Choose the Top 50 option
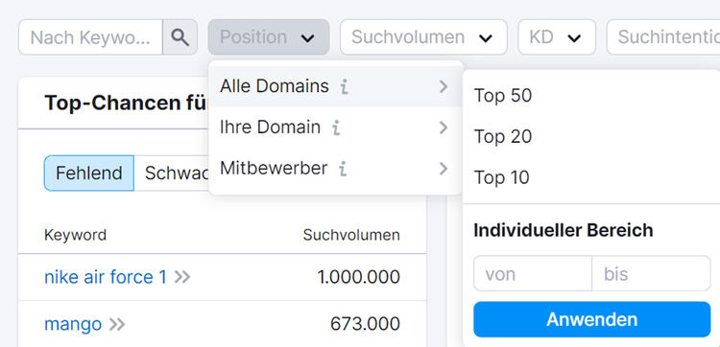Image resolution: width=720 pixels, height=347 pixels. 591,95
